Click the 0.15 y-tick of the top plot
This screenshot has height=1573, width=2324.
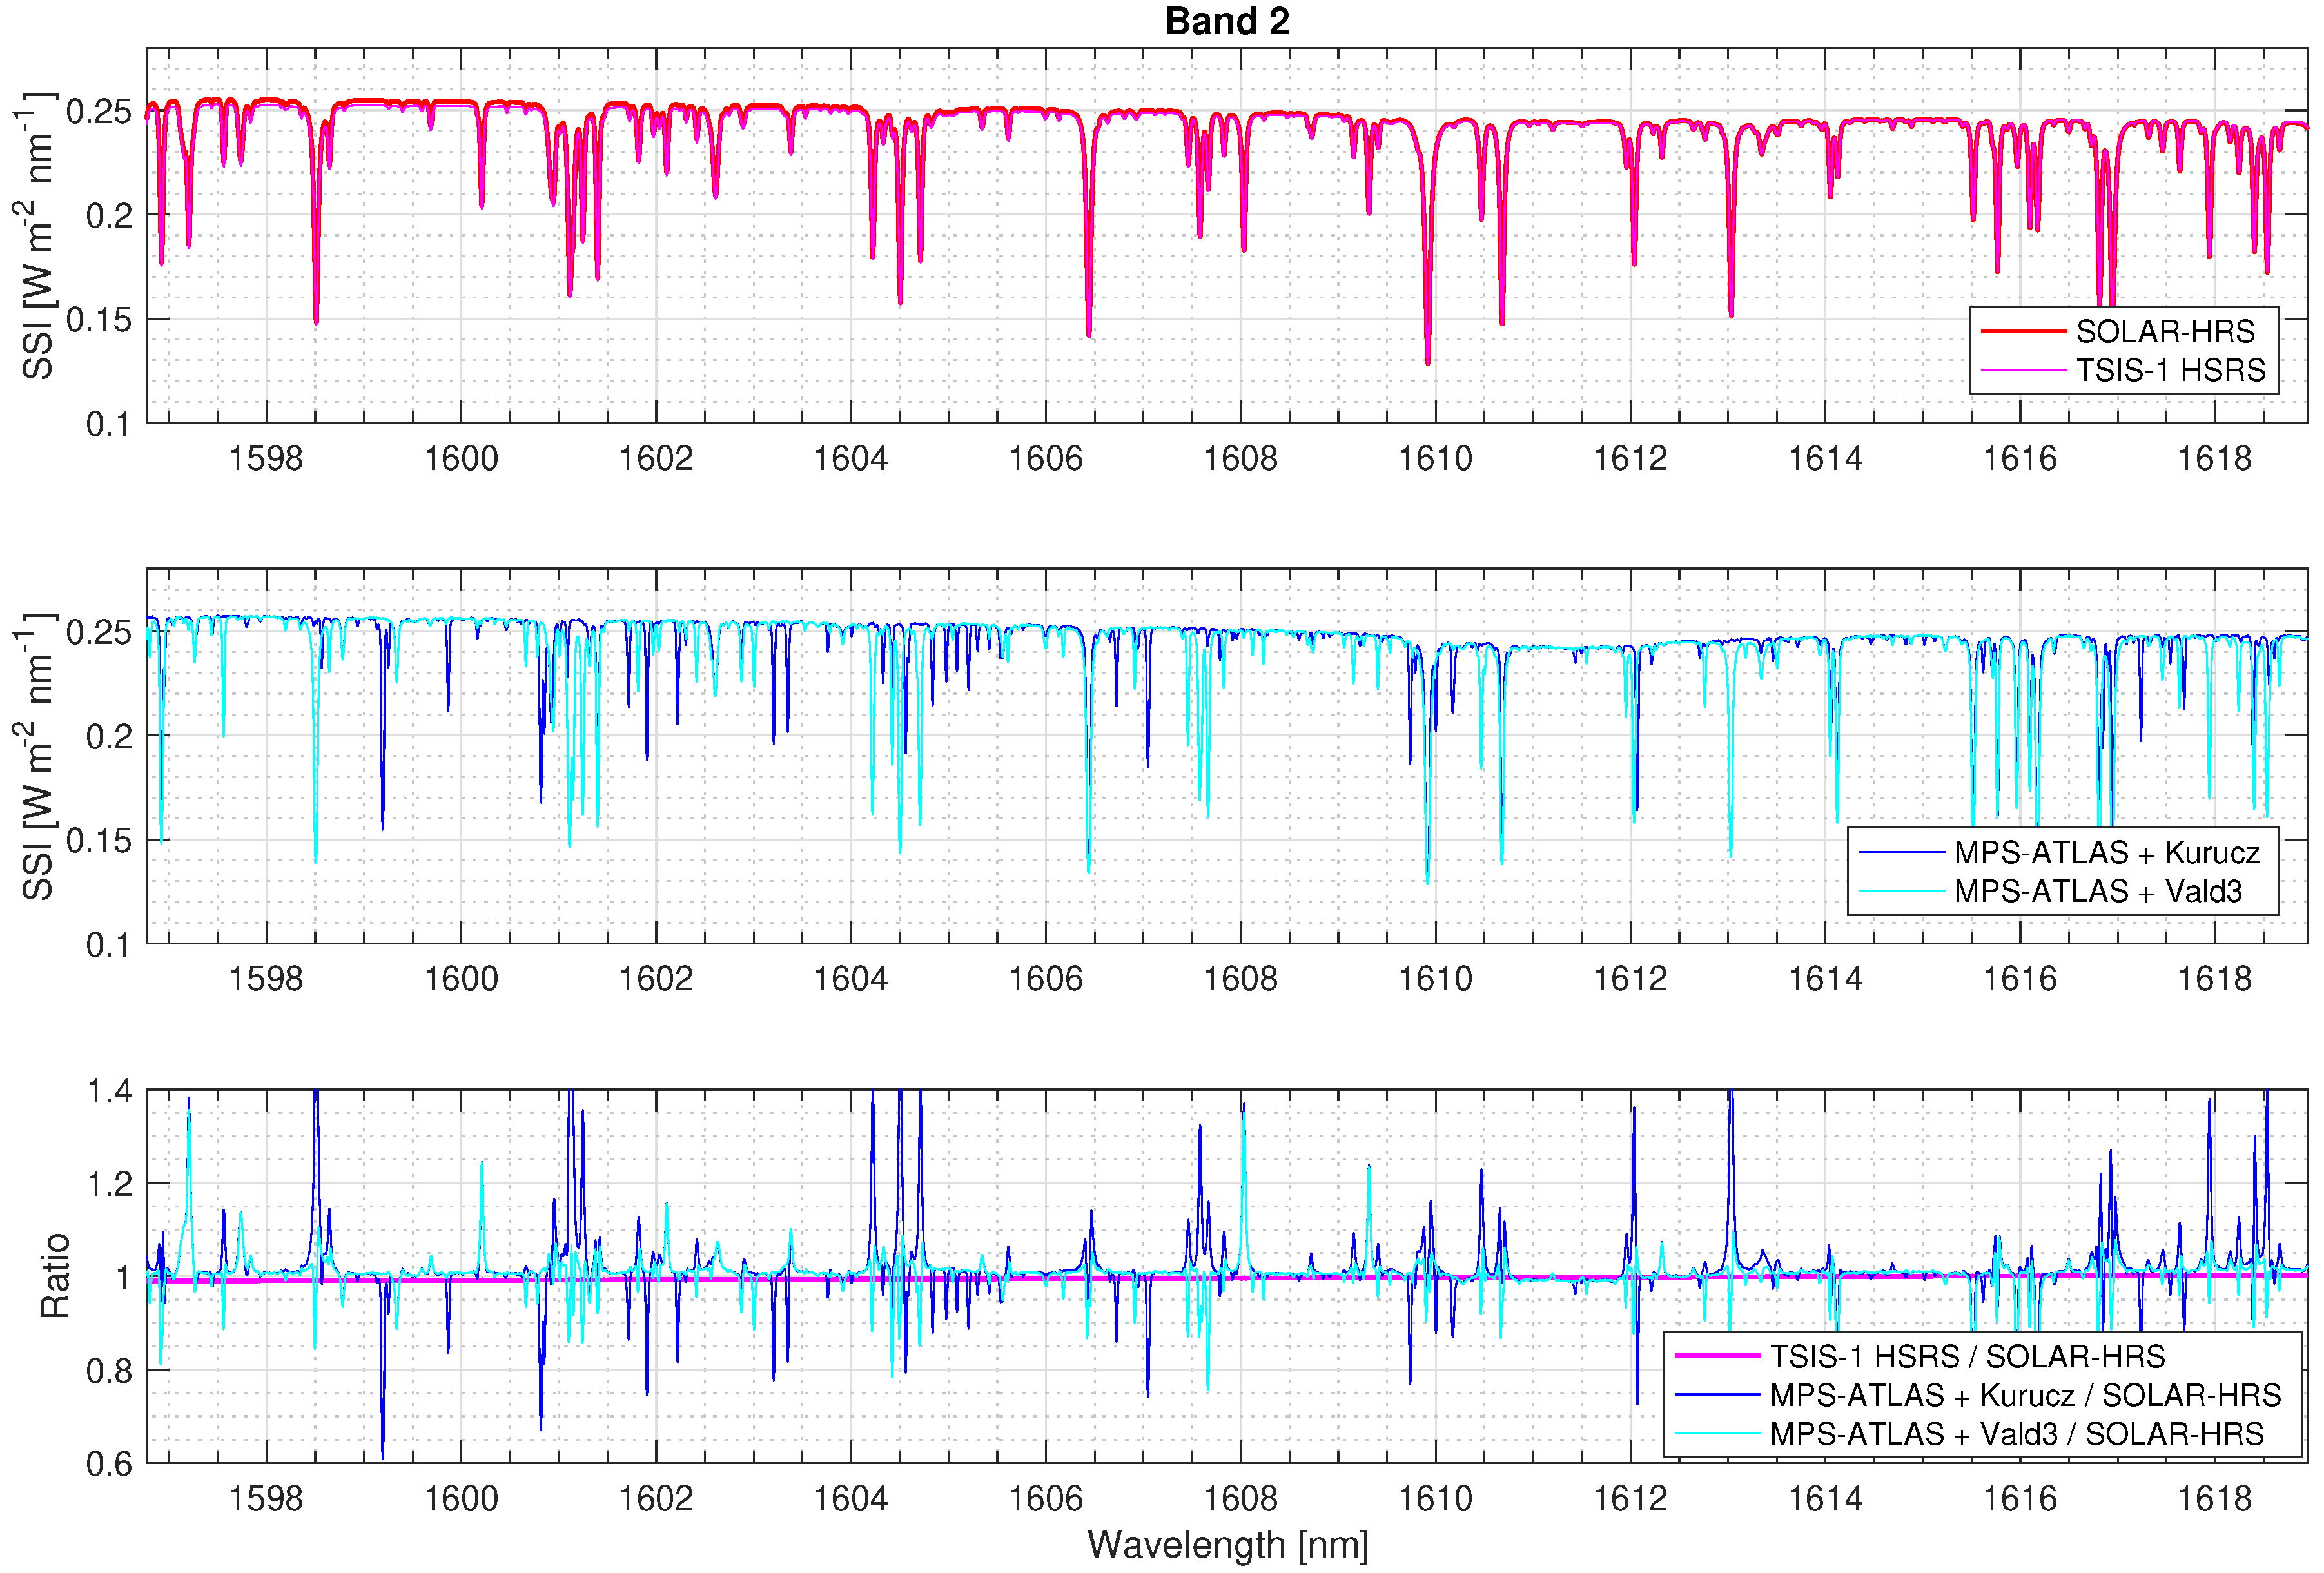tap(99, 320)
